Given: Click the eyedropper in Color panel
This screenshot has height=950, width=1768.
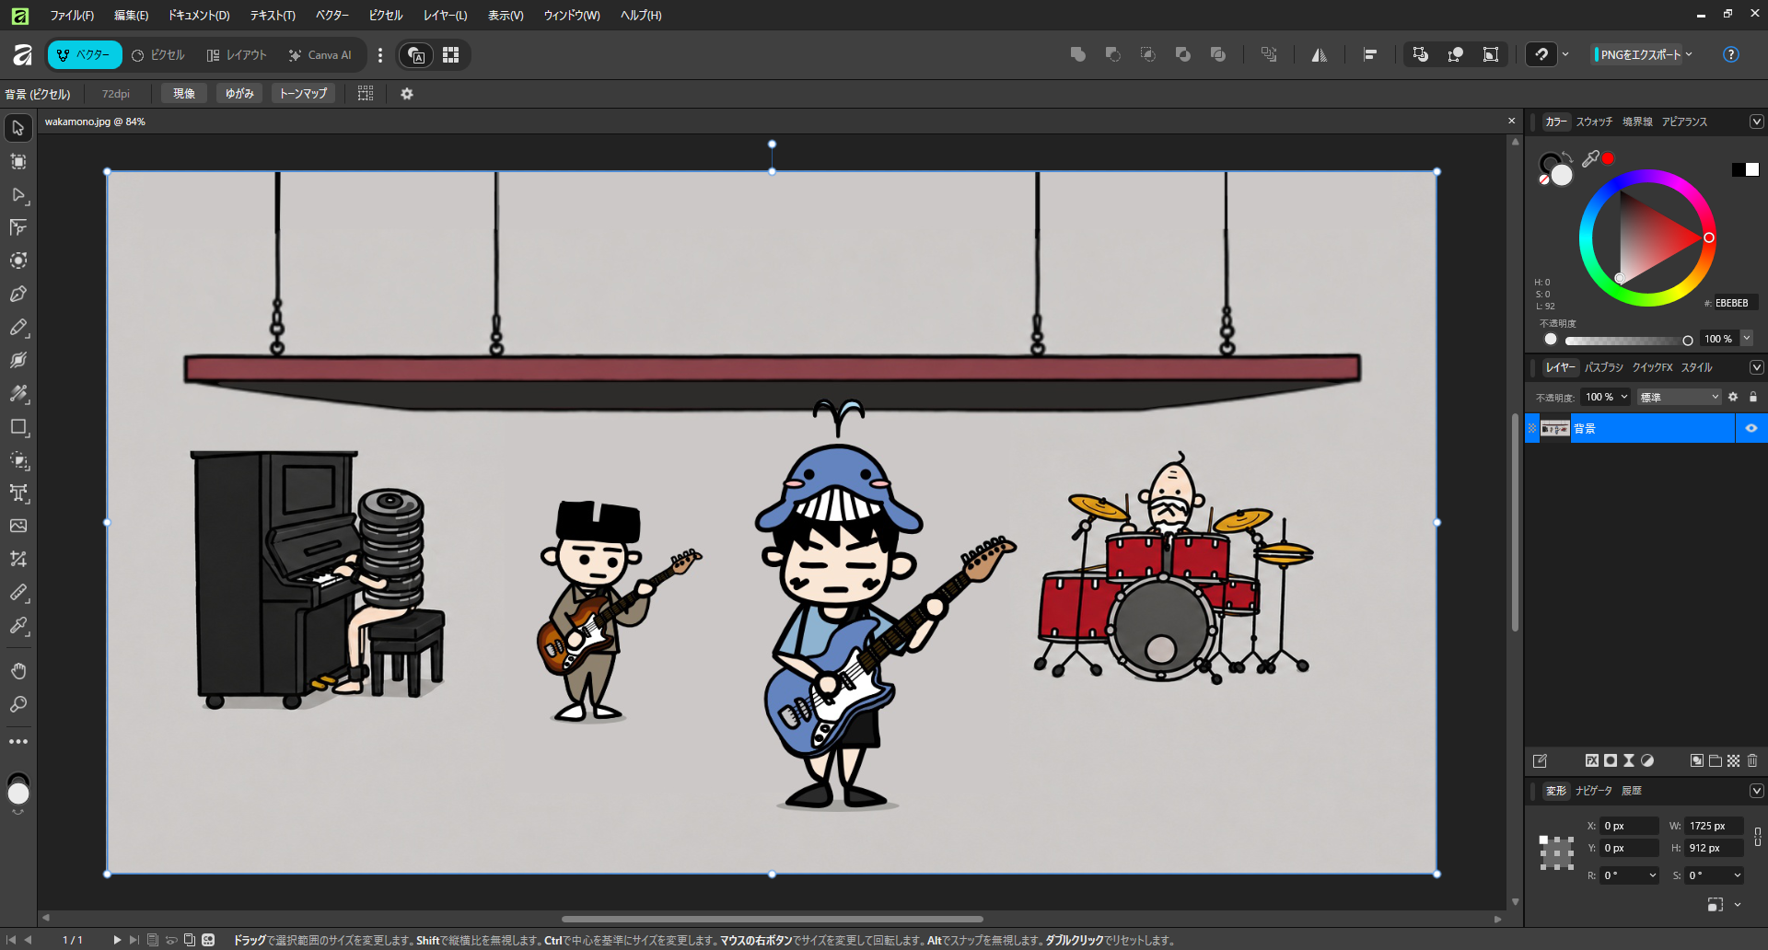Looking at the screenshot, I should click(x=1590, y=158).
